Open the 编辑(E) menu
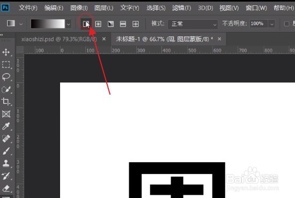 click(x=54, y=8)
